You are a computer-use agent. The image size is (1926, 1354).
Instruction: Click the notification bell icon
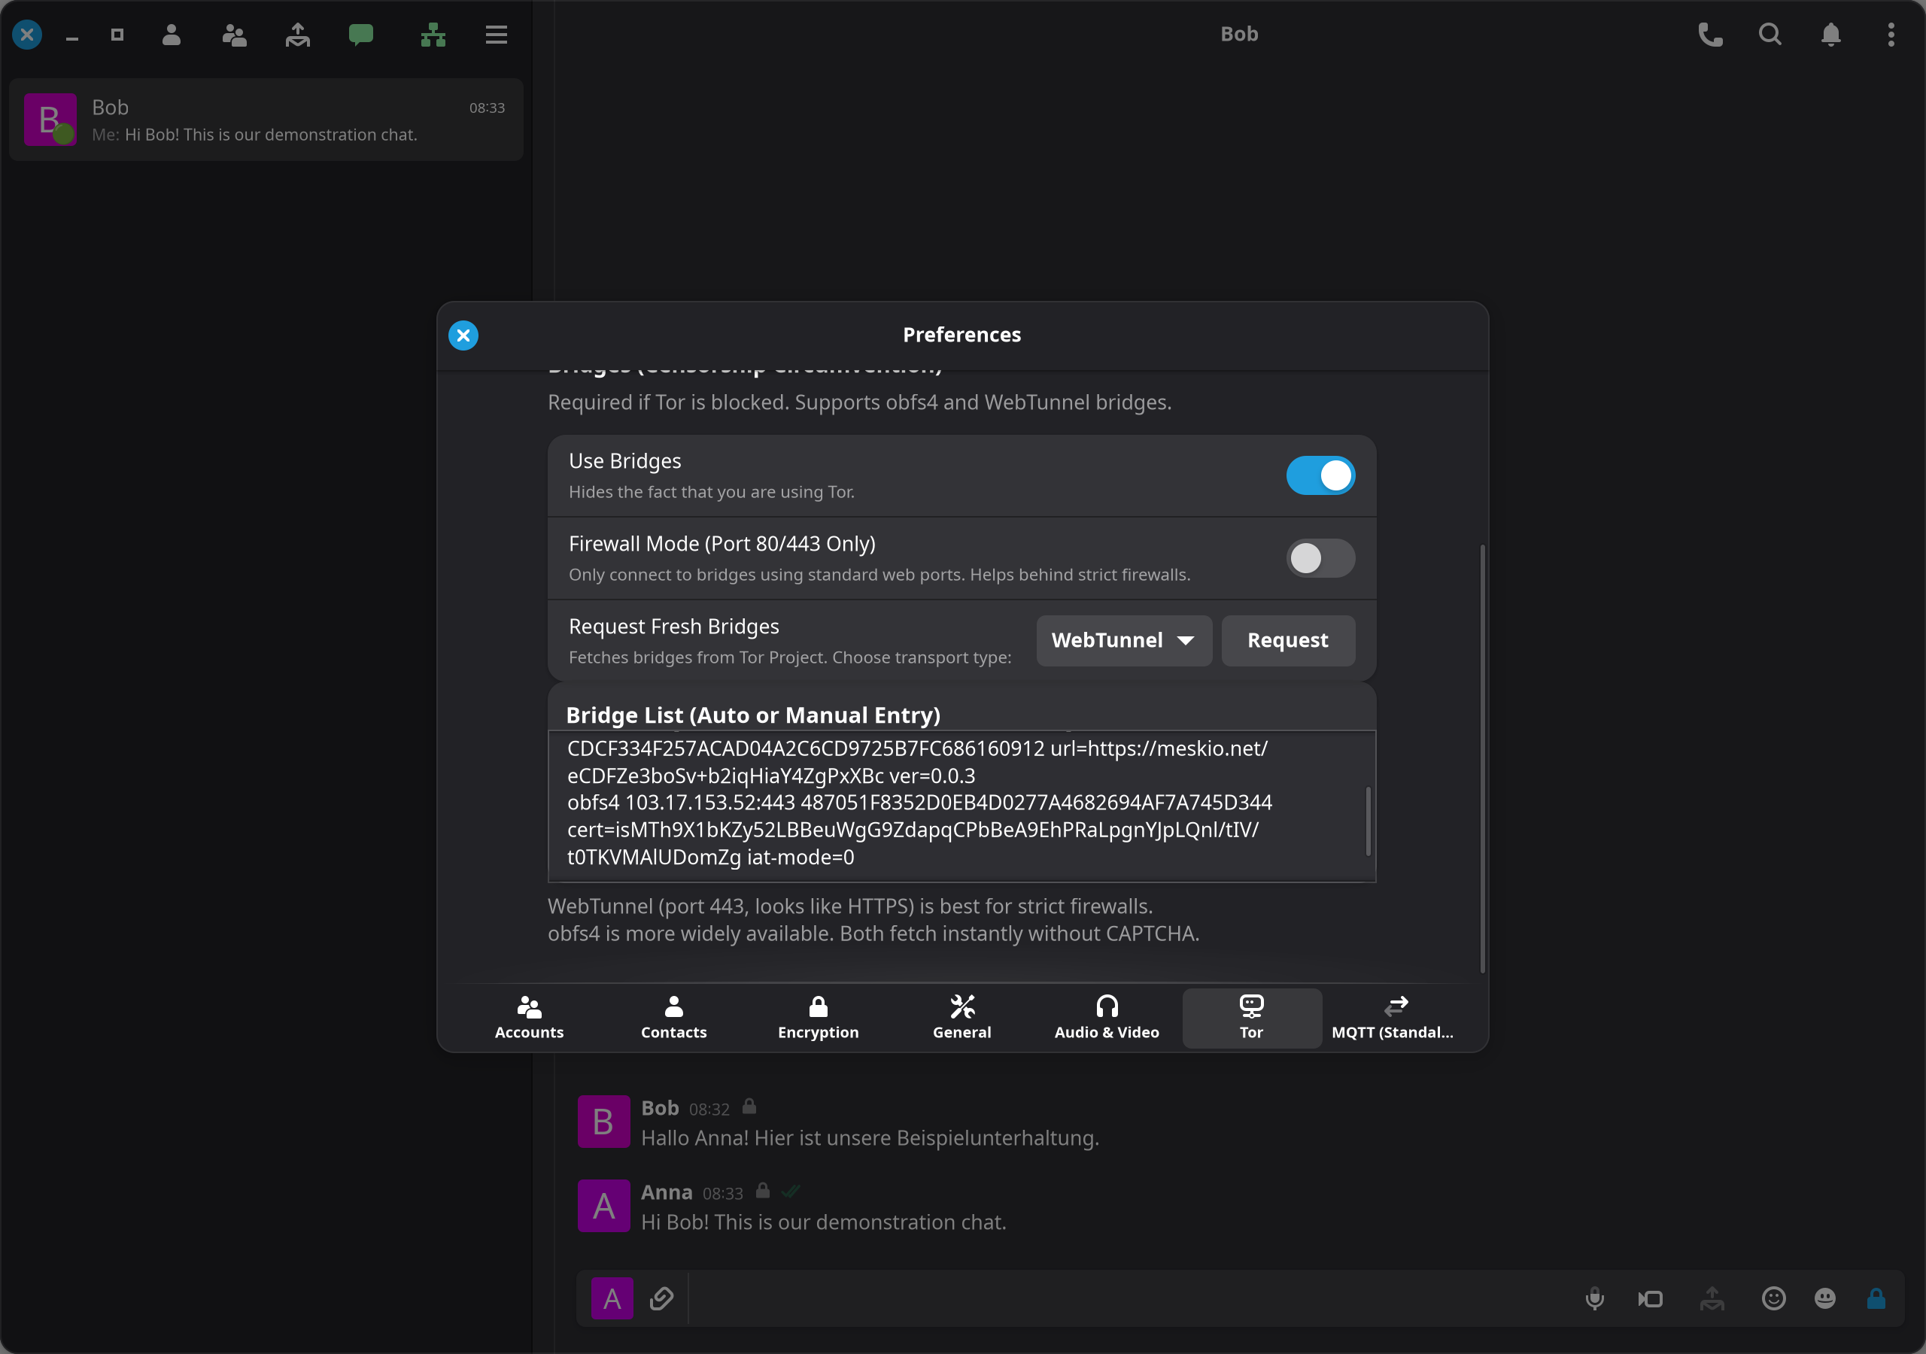pos(1830,35)
